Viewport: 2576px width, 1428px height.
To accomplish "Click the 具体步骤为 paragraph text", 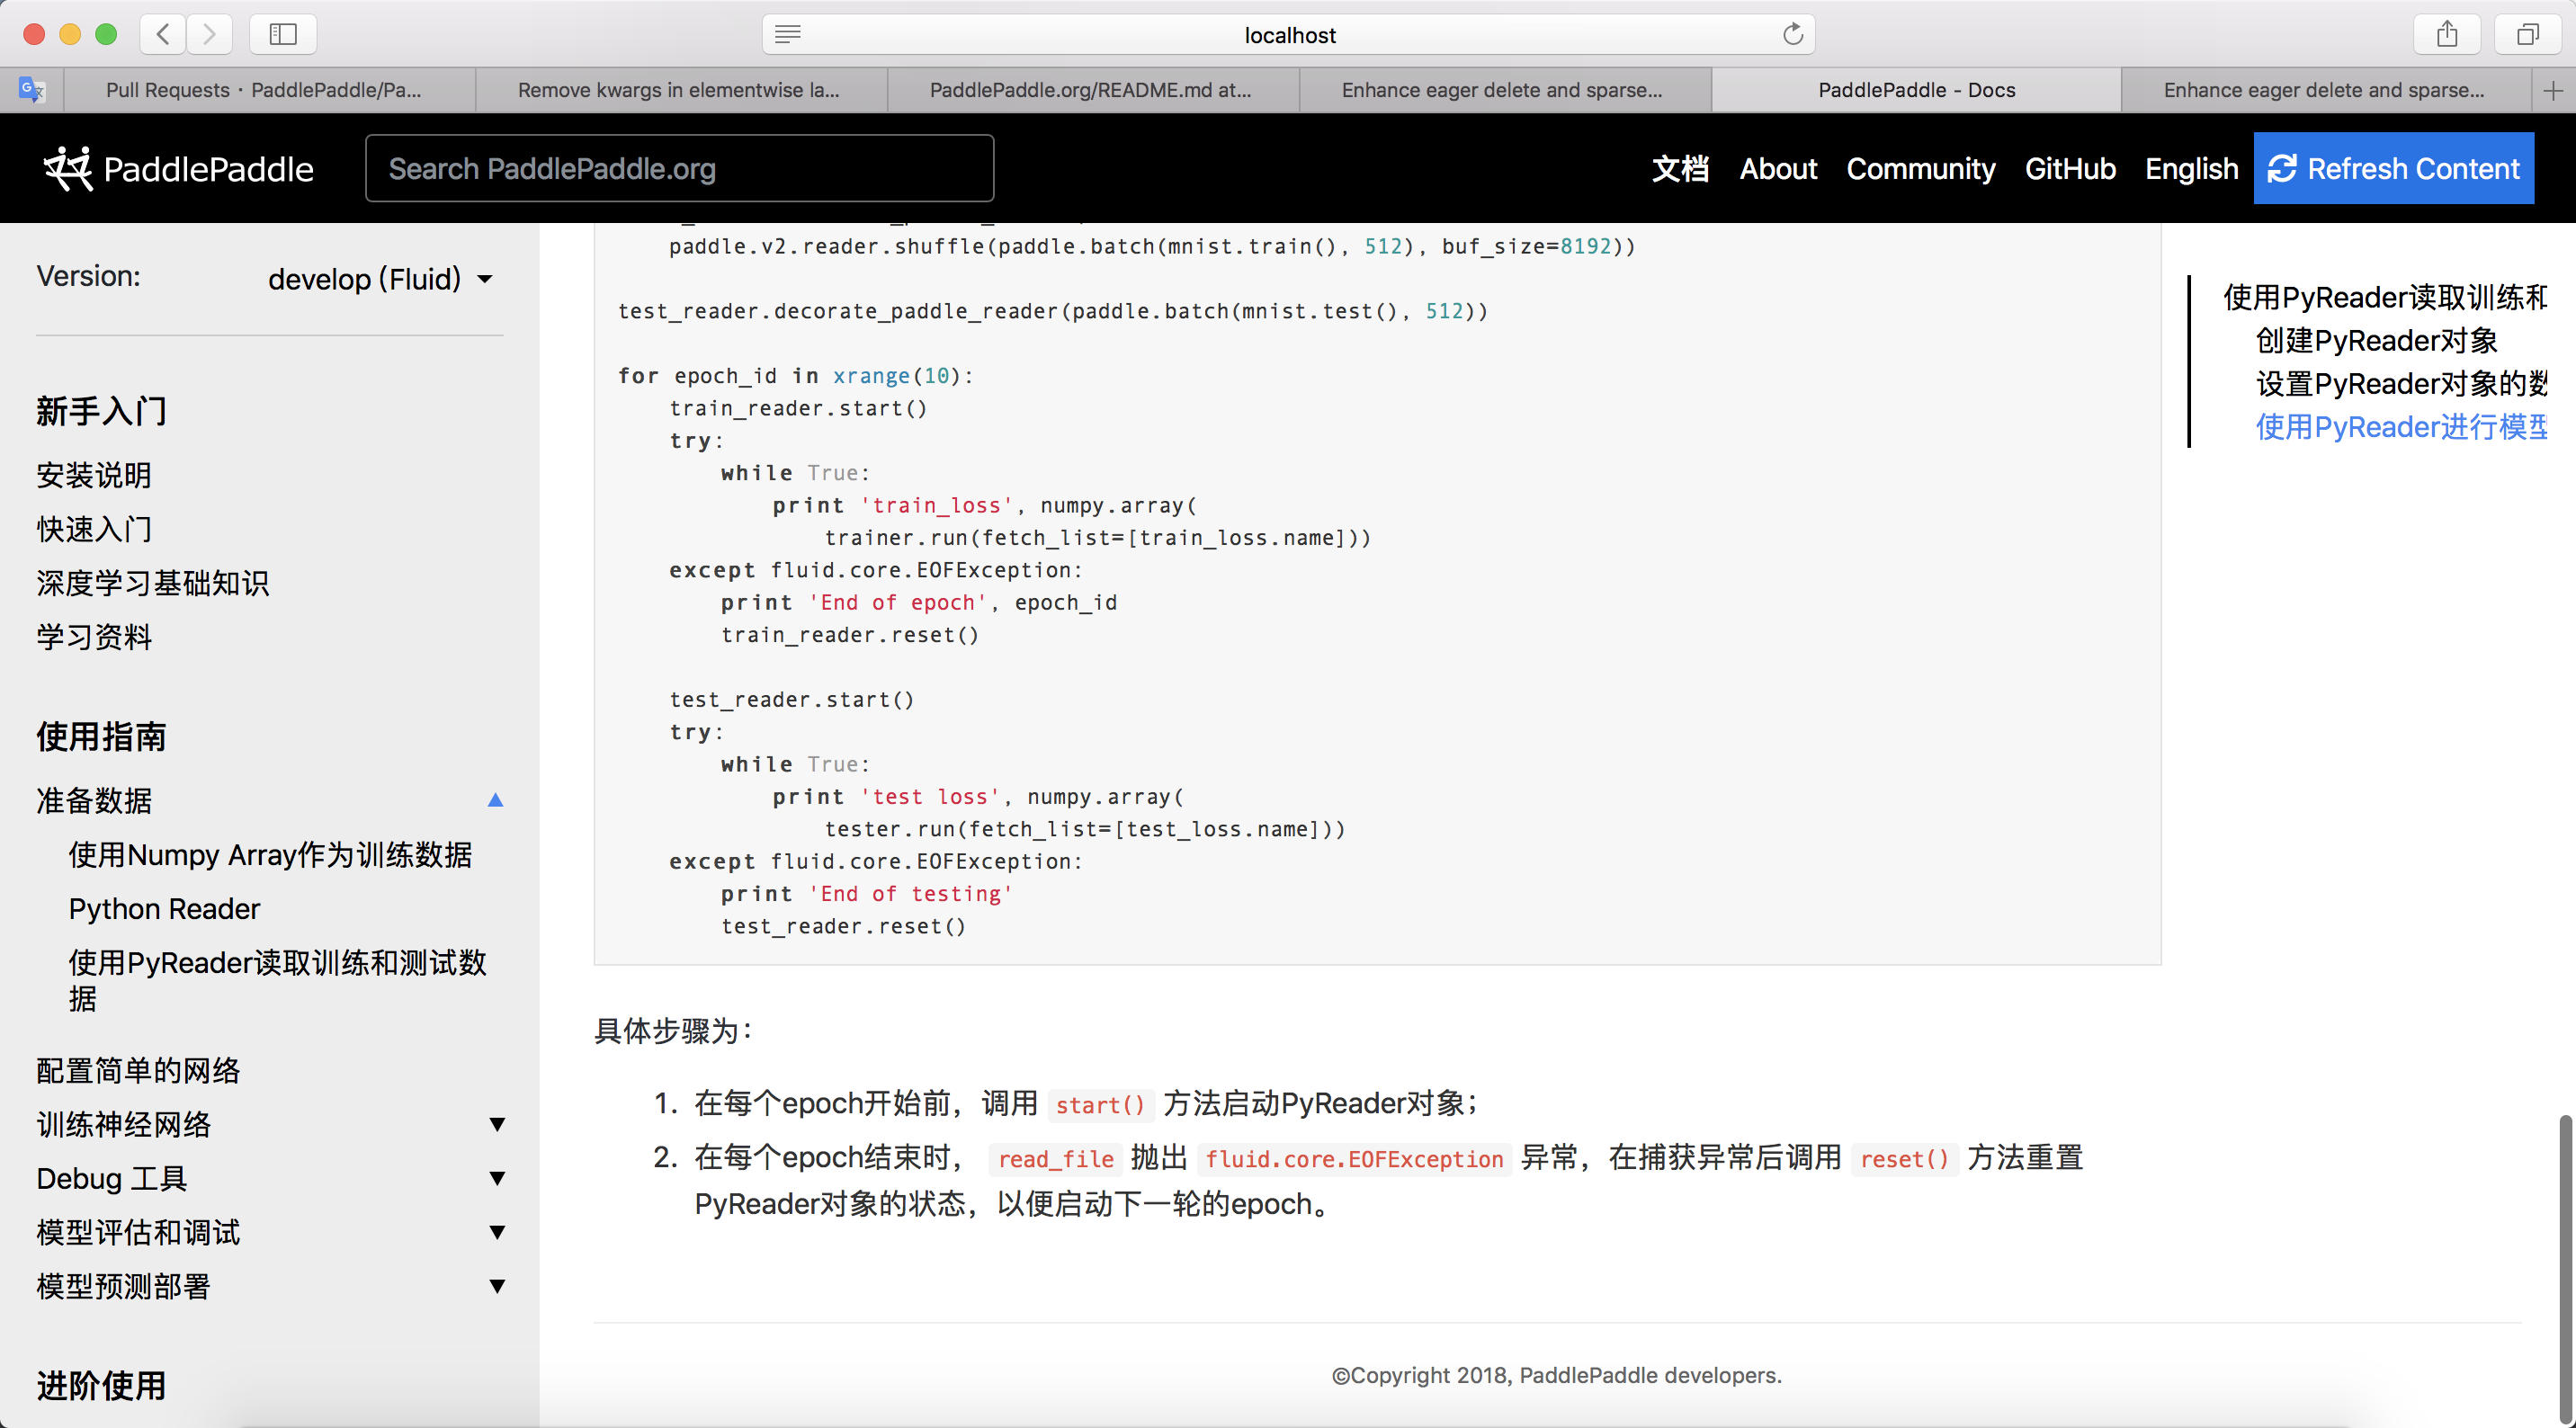I will [x=674, y=1031].
